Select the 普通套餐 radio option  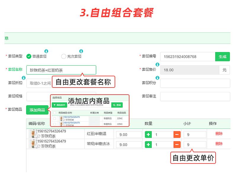tap(29, 56)
